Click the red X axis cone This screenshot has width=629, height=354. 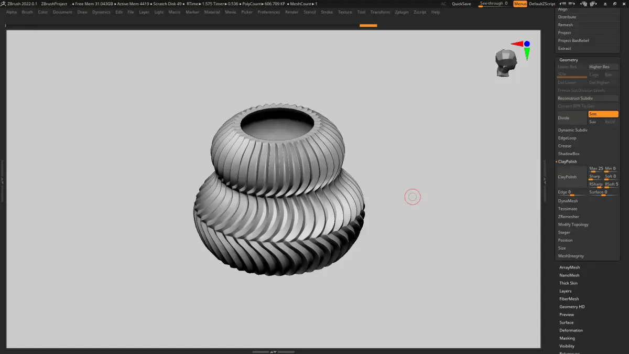pyautogui.click(x=517, y=45)
